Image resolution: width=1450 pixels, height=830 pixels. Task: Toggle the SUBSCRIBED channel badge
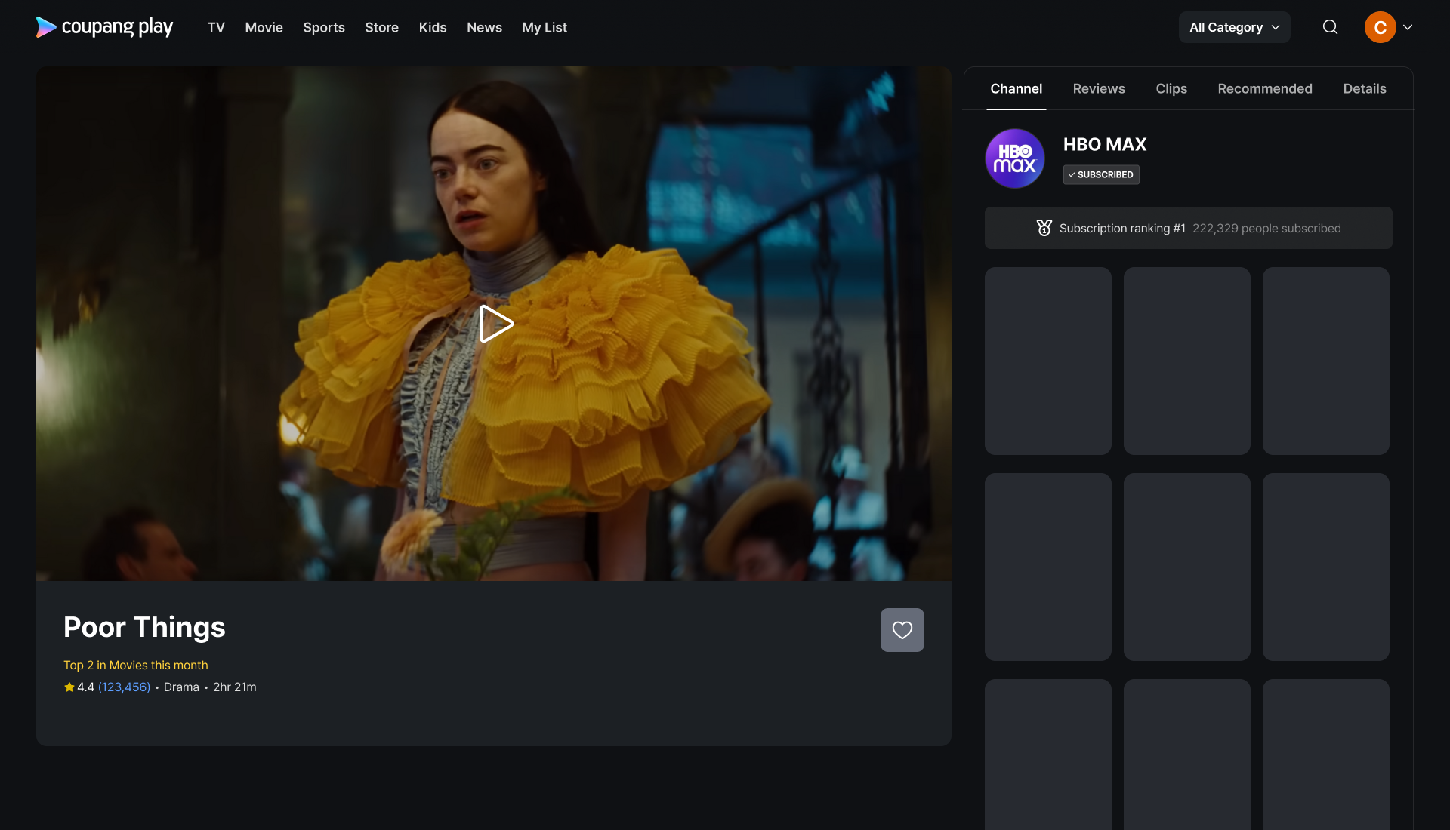click(1101, 174)
